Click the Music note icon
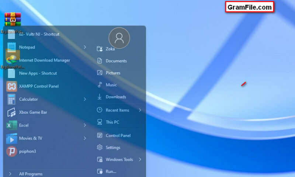 (100, 85)
